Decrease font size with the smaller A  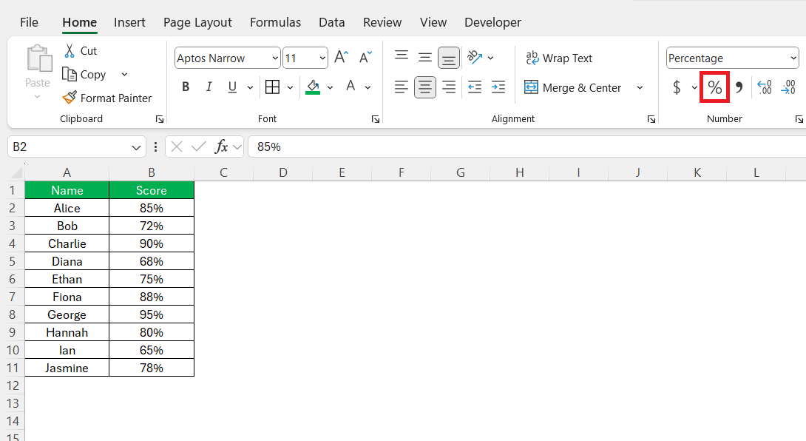point(365,57)
